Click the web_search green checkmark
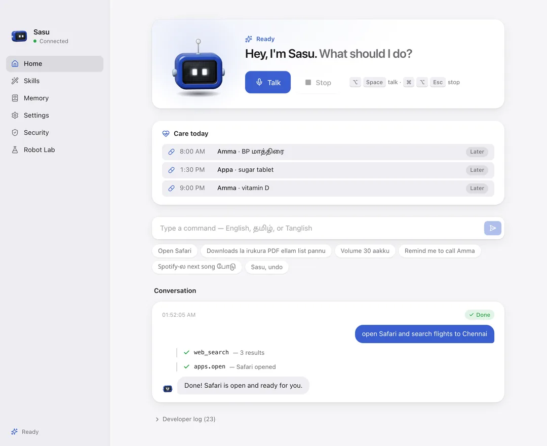Image resolution: width=547 pixels, height=446 pixels. [186, 352]
